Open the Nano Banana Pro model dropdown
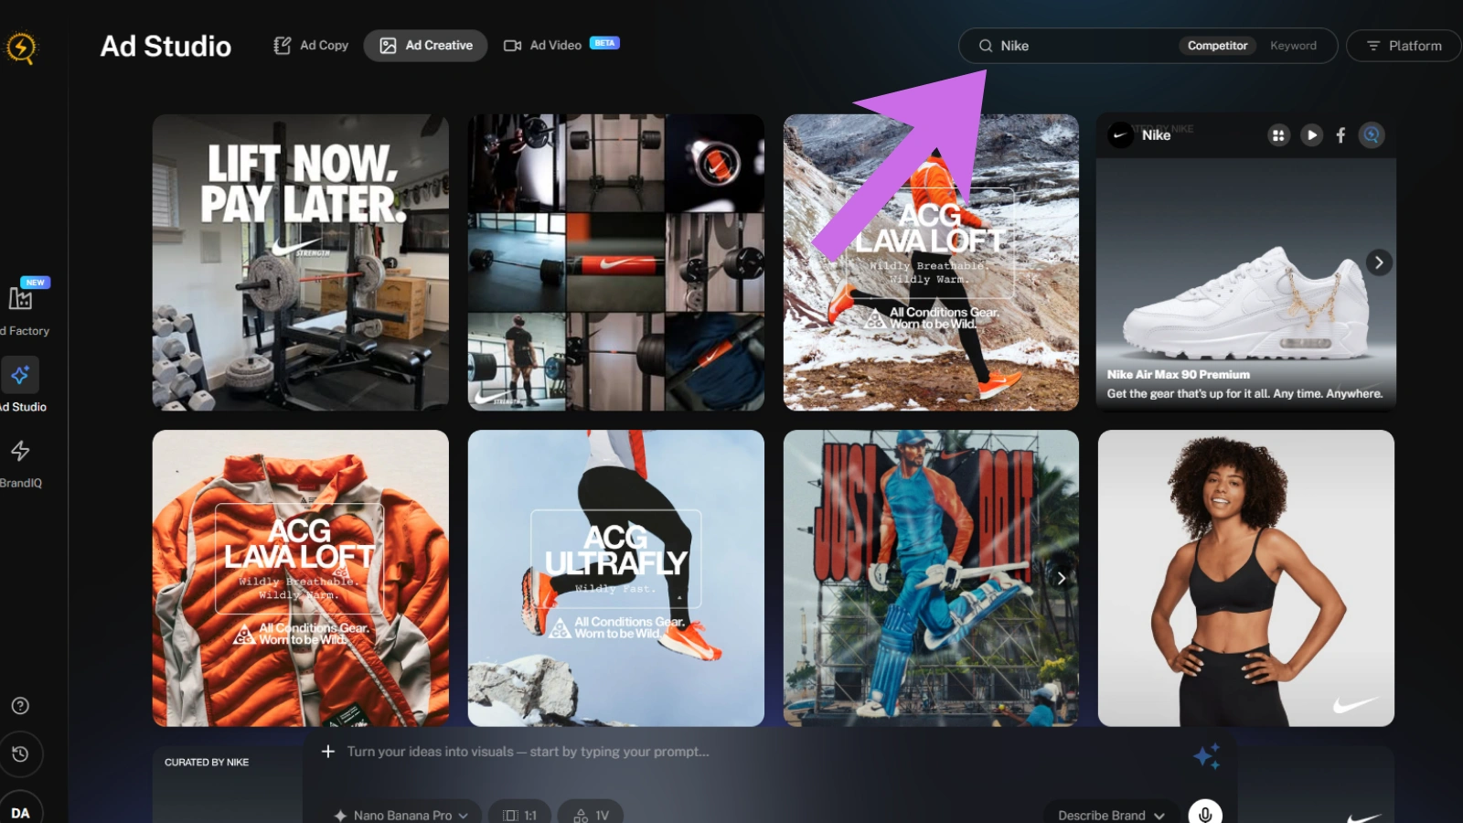 (x=402, y=814)
